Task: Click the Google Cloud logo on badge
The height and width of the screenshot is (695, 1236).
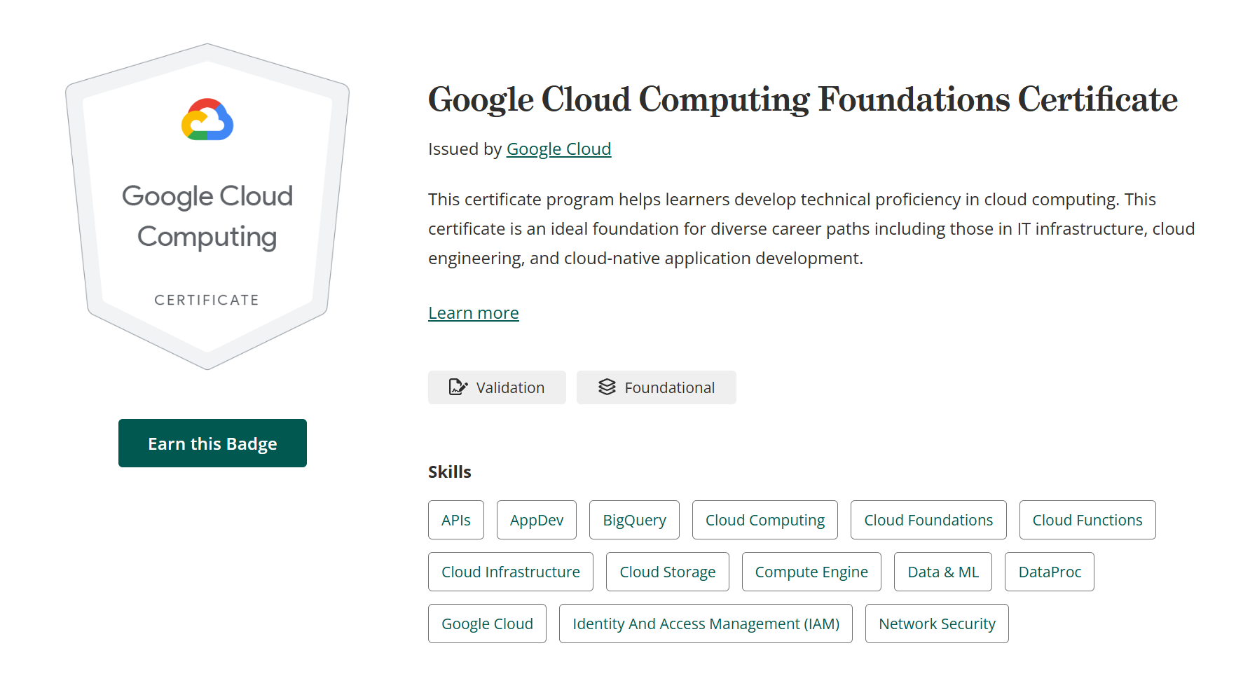Action: 207,120
